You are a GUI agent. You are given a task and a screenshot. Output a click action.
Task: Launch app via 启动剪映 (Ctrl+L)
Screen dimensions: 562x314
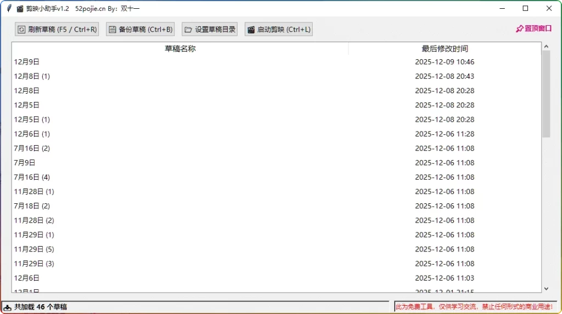(x=278, y=30)
